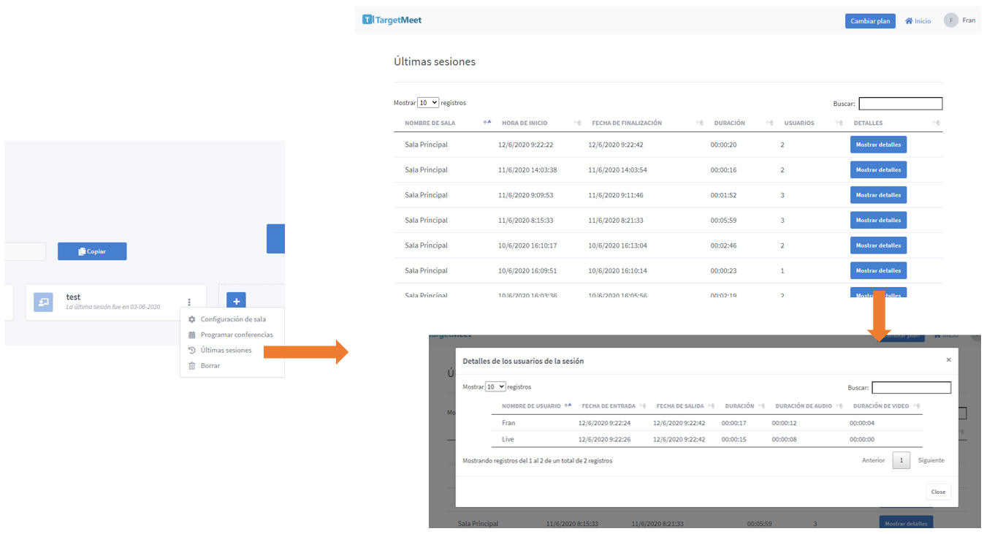Click the trash icon for Borrar

pos(192,365)
